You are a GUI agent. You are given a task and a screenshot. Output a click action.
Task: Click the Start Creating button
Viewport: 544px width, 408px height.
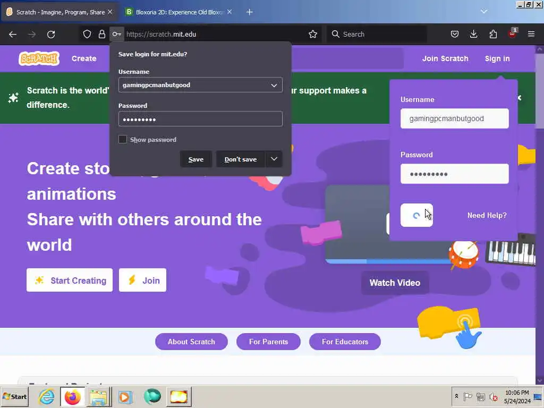pyautogui.click(x=70, y=280)
